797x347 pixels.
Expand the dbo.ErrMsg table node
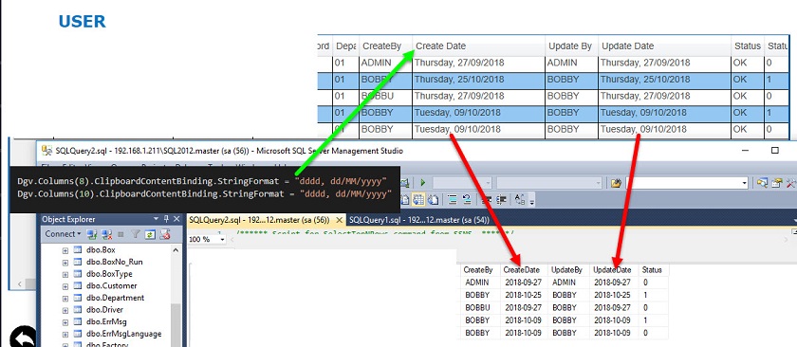tap(65, 322)
